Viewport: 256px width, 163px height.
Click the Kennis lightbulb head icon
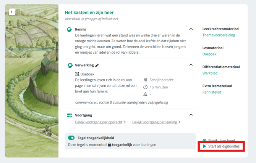click(x=70, y=29)
